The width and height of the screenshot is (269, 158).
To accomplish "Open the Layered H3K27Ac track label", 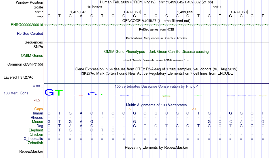I will (18, 77).
